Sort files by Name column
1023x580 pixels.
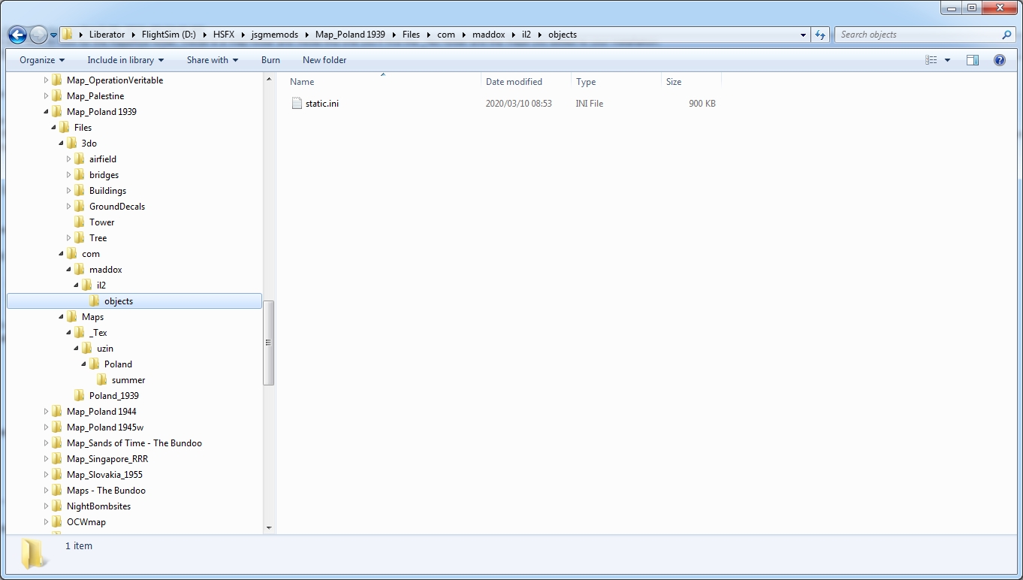[x=382, y=82]
